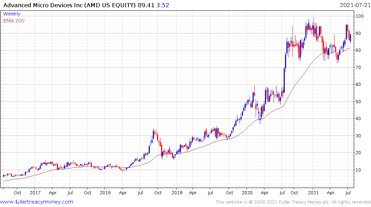Image resolution: width=371 pixels, height=207 pixels.
Task: Click the 10 price axis label
Action: pyautogui.click(x=358, y=170)
